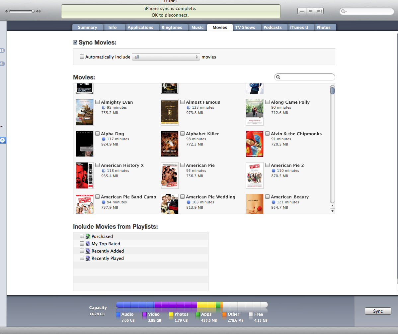Check Alvin & the Chipmunks movie
This screenshot has height=334, width=398.
pyautogui.click(x=267, y=134)
